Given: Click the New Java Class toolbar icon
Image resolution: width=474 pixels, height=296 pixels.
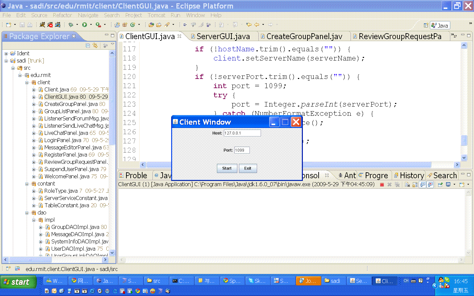Looking at the screenshot, I should (x=133, y=25).
